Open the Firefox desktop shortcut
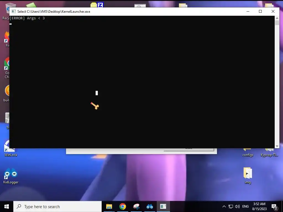The image size is (283, 212). 7,39
